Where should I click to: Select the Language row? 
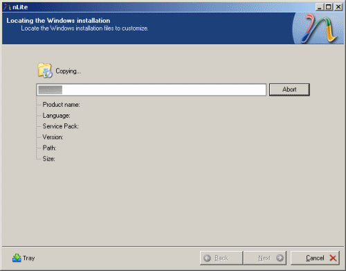coord(56,116)
